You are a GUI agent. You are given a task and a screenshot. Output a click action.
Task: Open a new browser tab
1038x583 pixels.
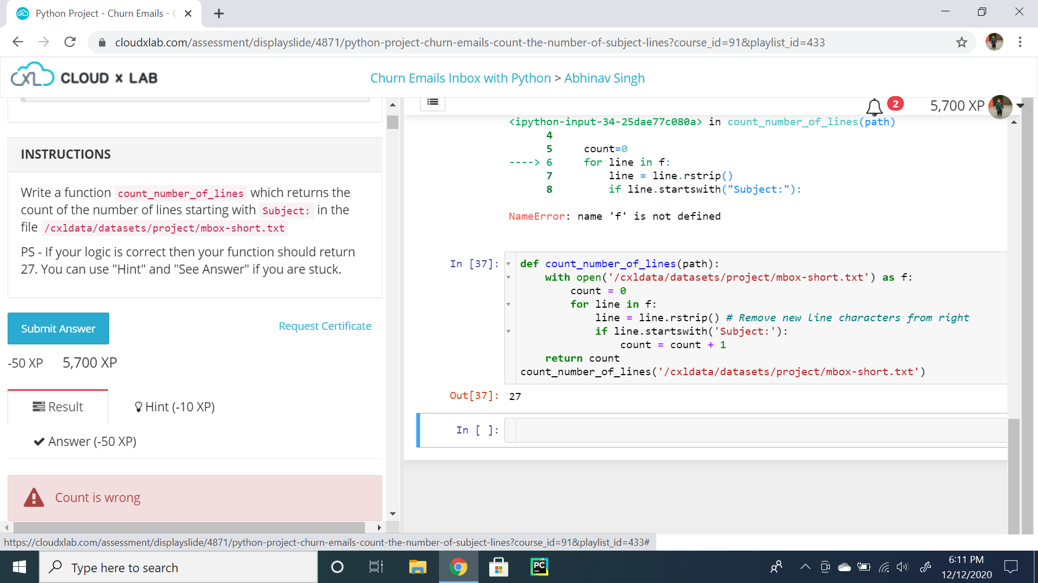point(219,13)
